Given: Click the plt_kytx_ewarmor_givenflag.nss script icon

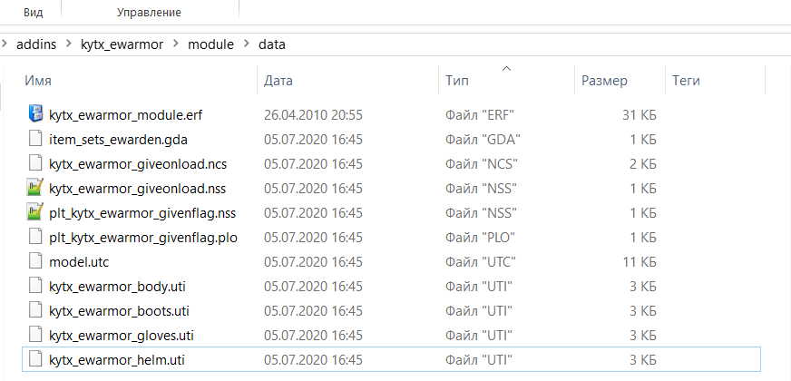Looking at the screenshot, I should (35, 212).
